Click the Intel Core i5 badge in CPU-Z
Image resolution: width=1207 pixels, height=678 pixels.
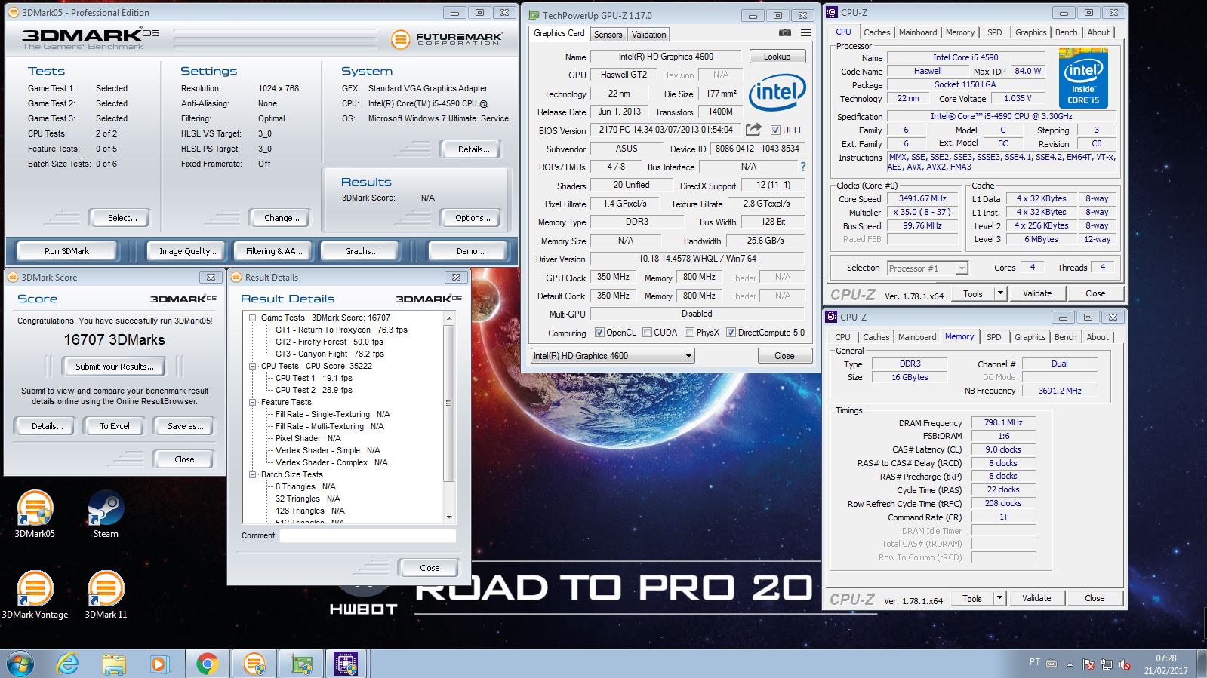point(1082,78)
